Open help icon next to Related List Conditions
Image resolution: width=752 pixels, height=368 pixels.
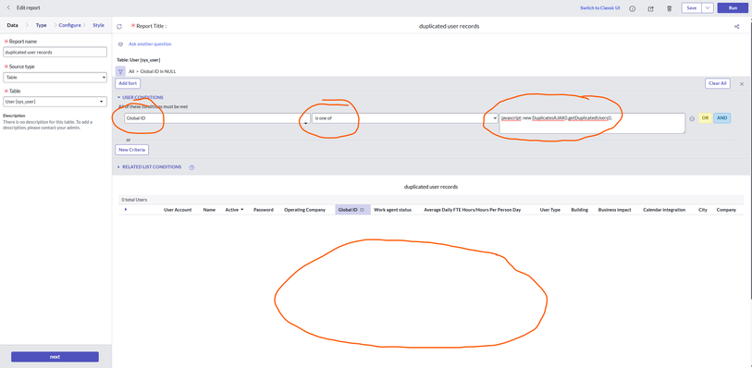point(191,167)
